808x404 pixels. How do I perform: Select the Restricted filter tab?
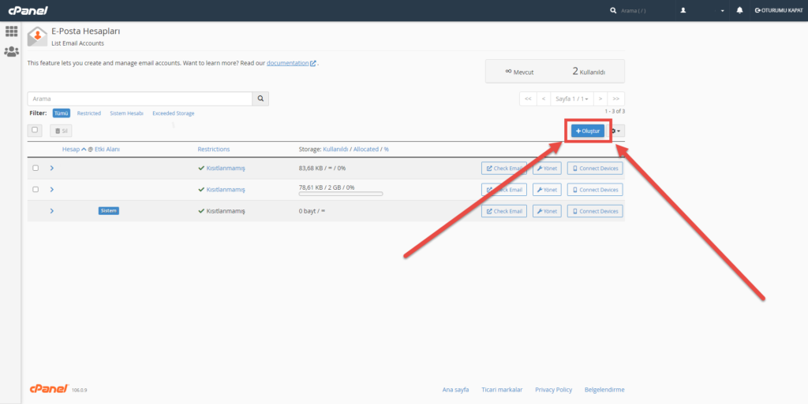point(88,113)
